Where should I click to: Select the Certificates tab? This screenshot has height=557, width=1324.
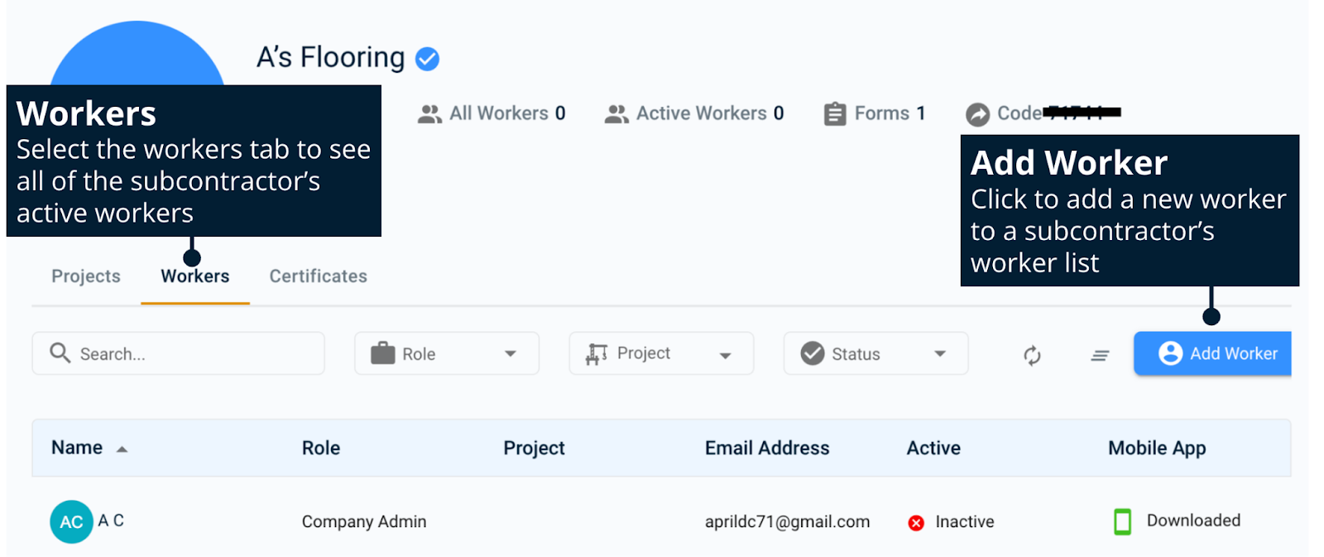(x=318, y=276)
